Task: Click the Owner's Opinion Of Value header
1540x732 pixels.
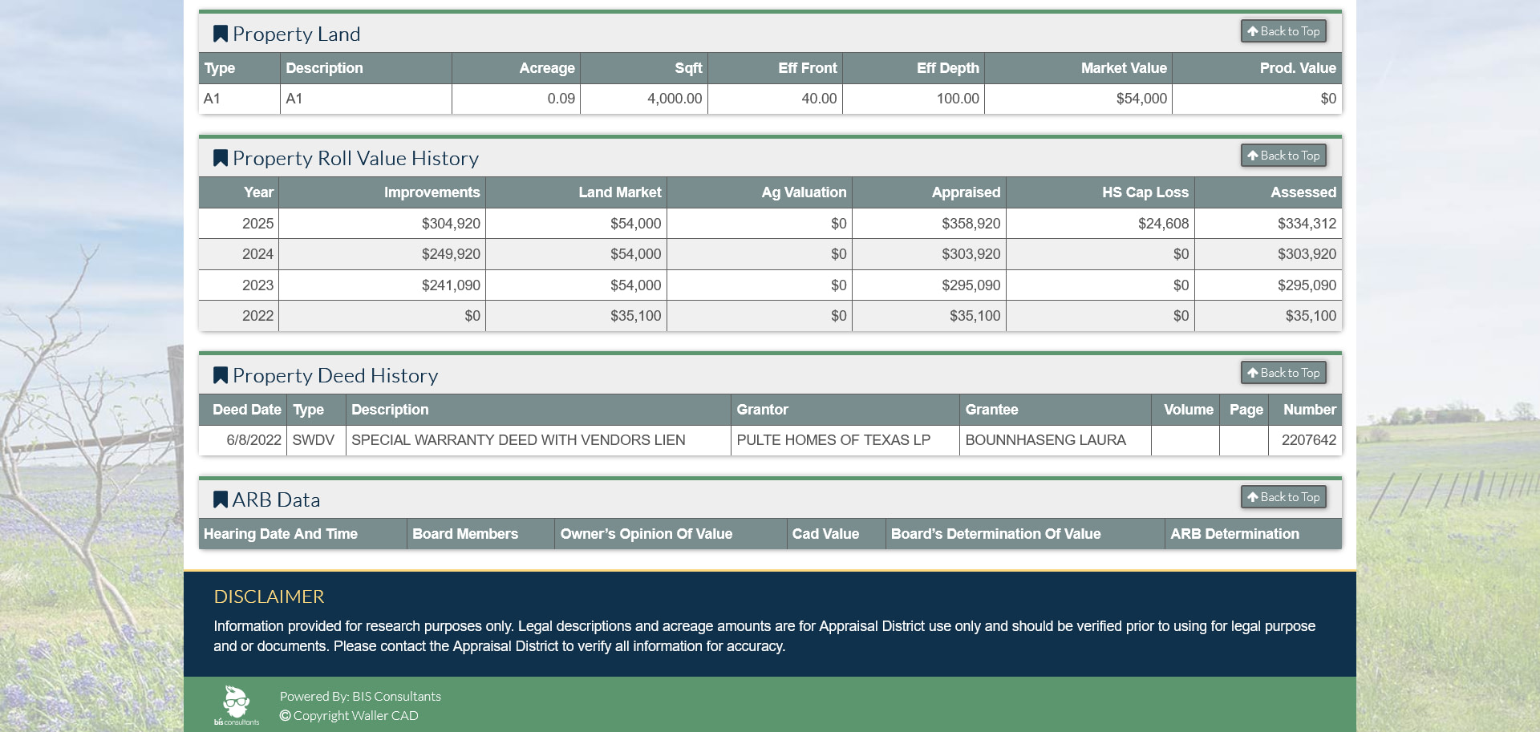Action: 671,534
